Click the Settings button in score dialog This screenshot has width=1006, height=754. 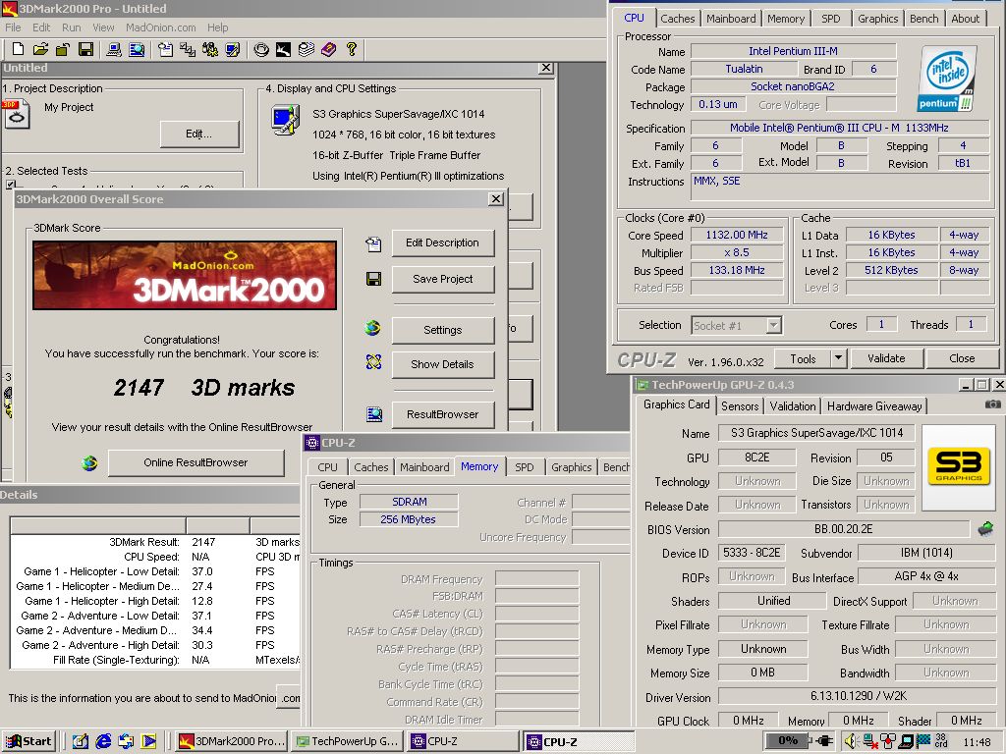click(x=443, y=330)
